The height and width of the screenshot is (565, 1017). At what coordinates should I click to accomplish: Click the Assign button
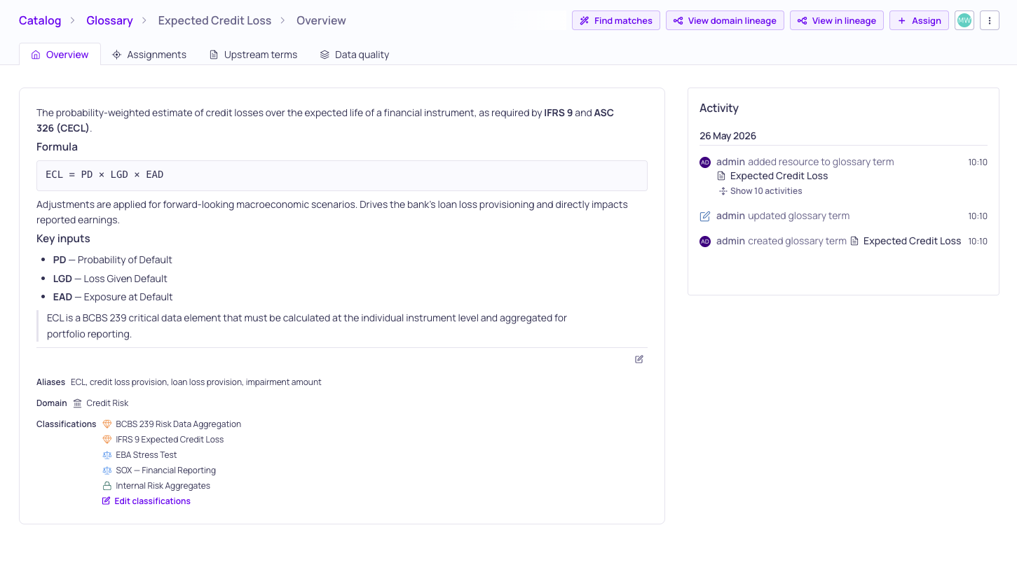[919, 21]
